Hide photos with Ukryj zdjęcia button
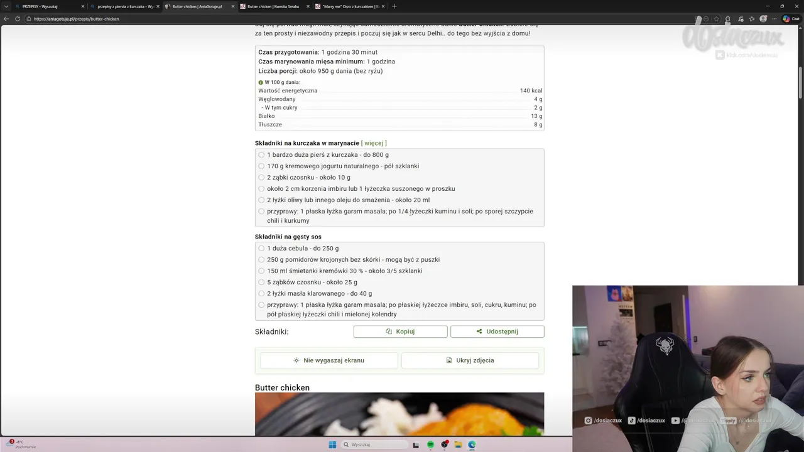Screen dimensions: 804x452 click(470, 360)
